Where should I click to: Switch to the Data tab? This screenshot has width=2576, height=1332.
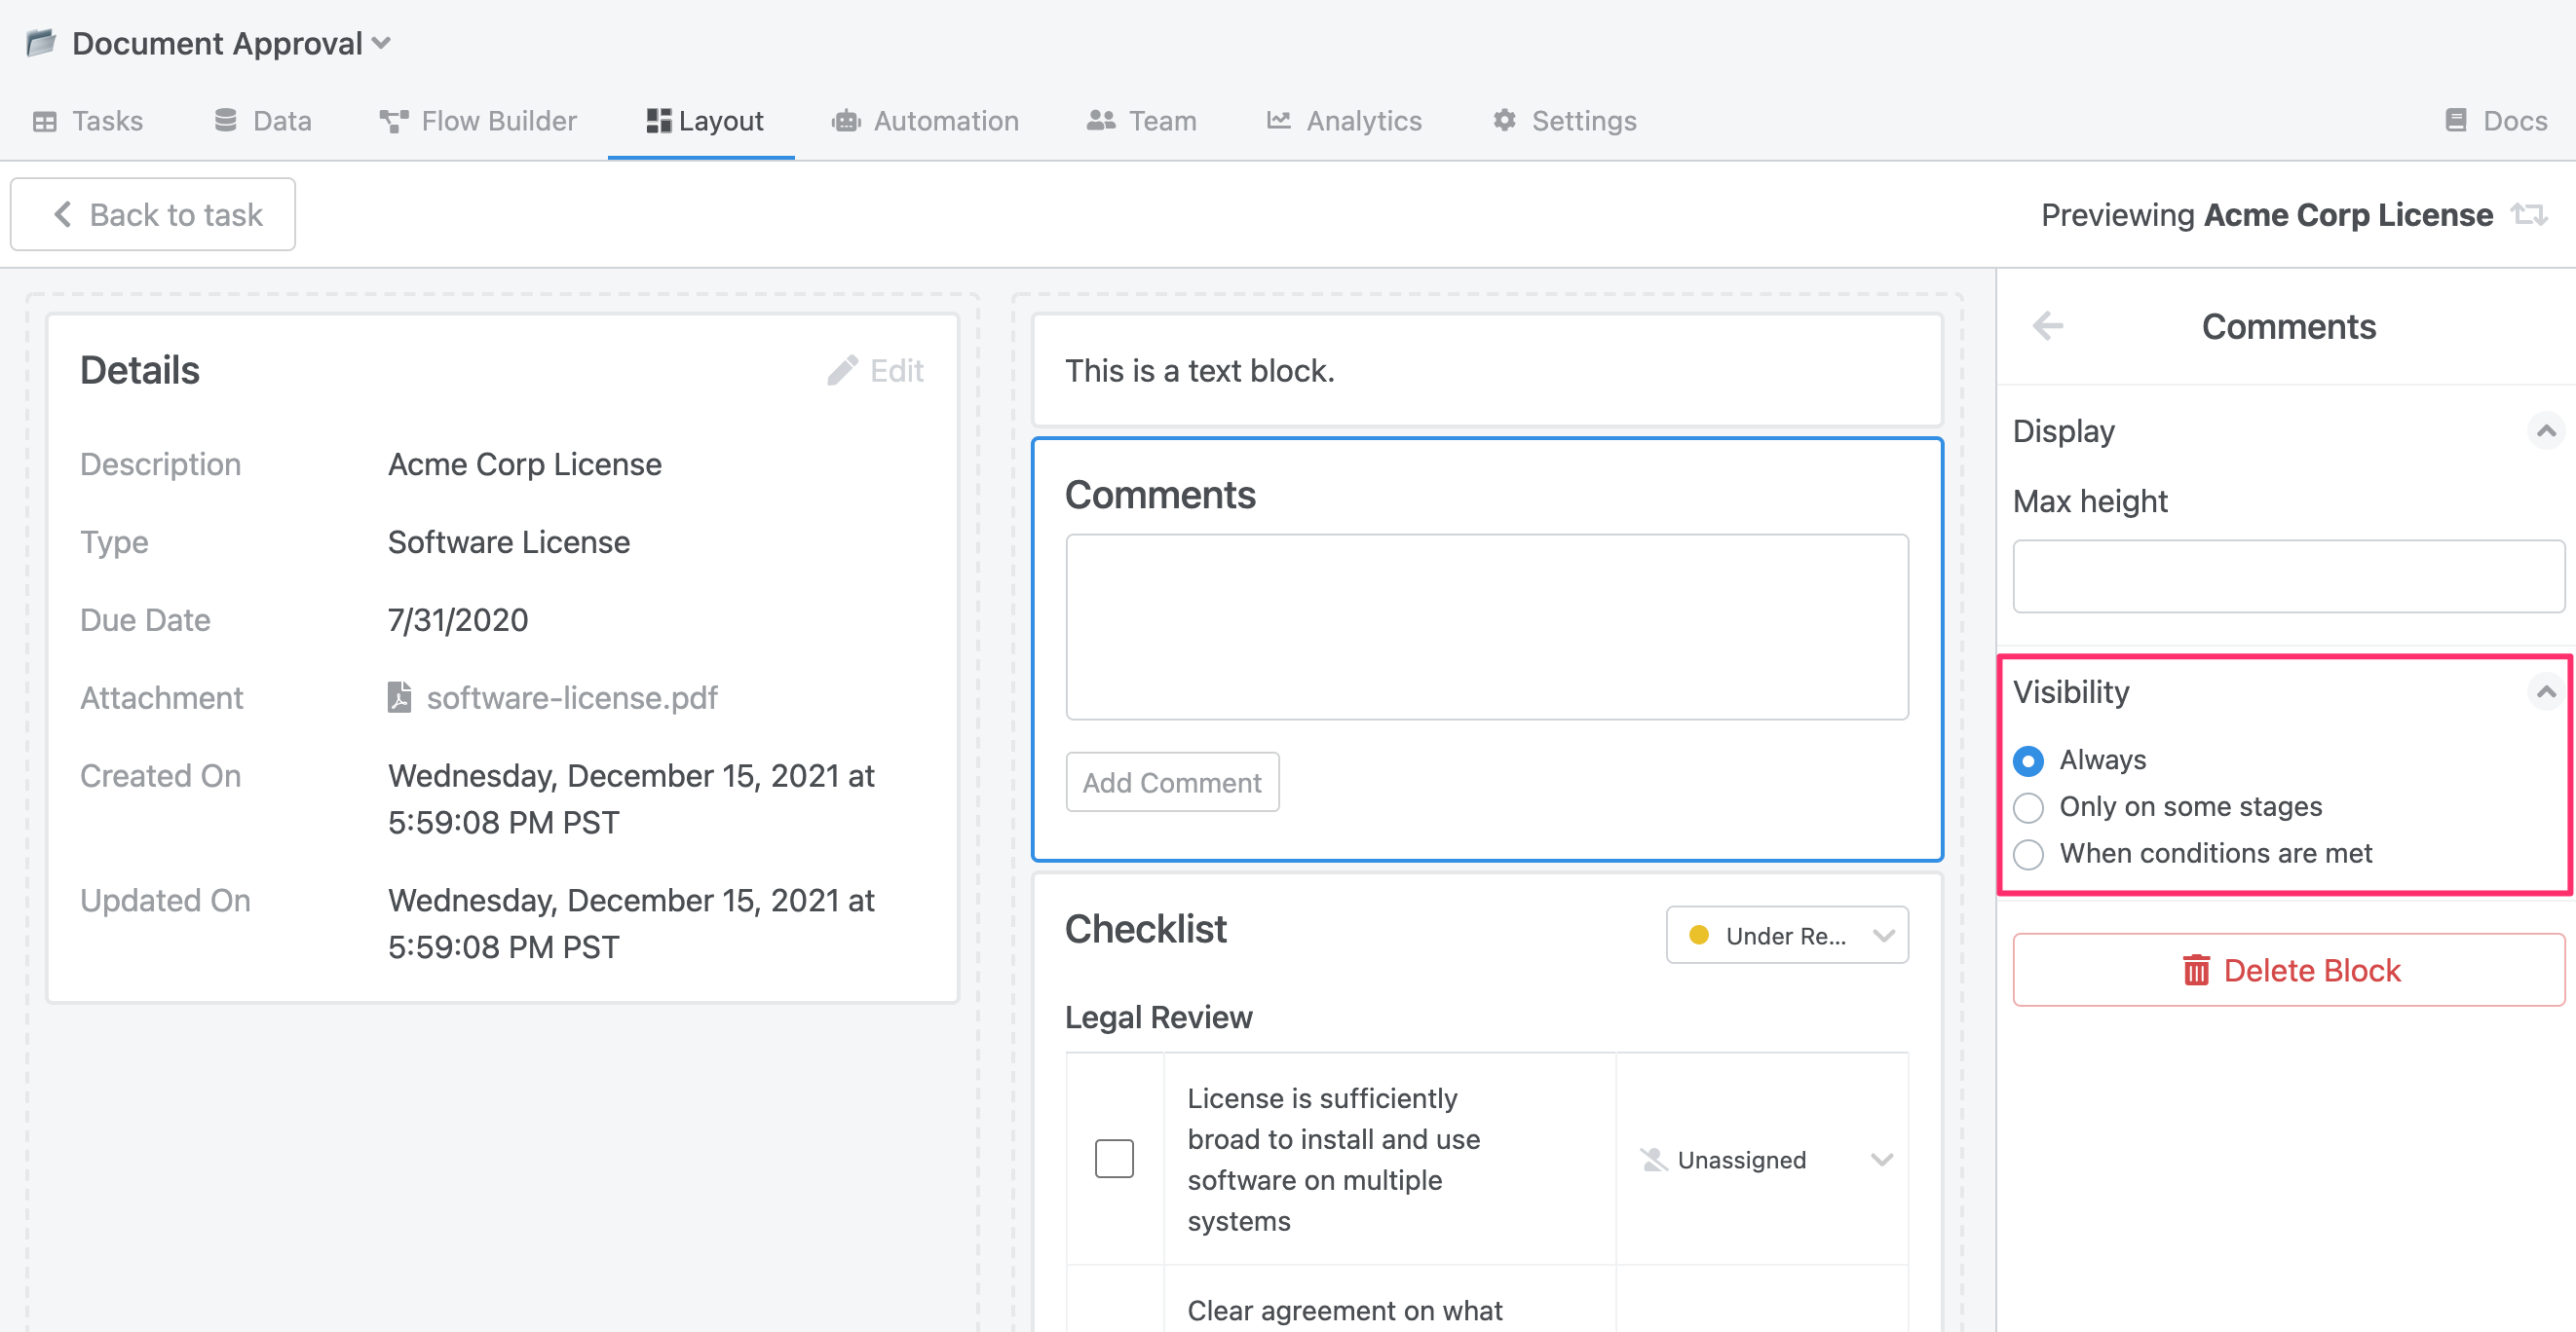[x=263, y=121]
